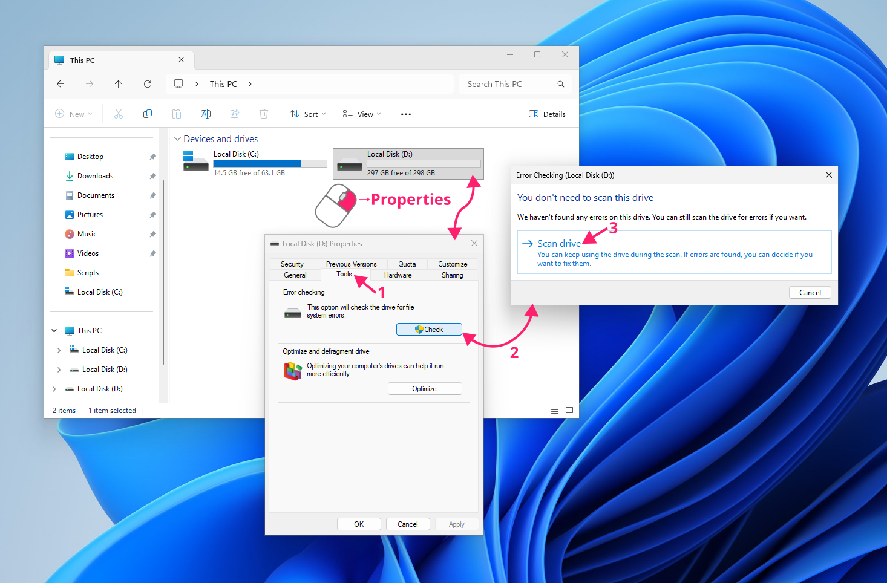
Task: Select the Tools tab
Action: pos(344,274)
